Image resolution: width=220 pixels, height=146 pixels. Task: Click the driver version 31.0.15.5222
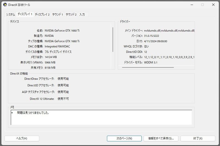tap(152, 36)
